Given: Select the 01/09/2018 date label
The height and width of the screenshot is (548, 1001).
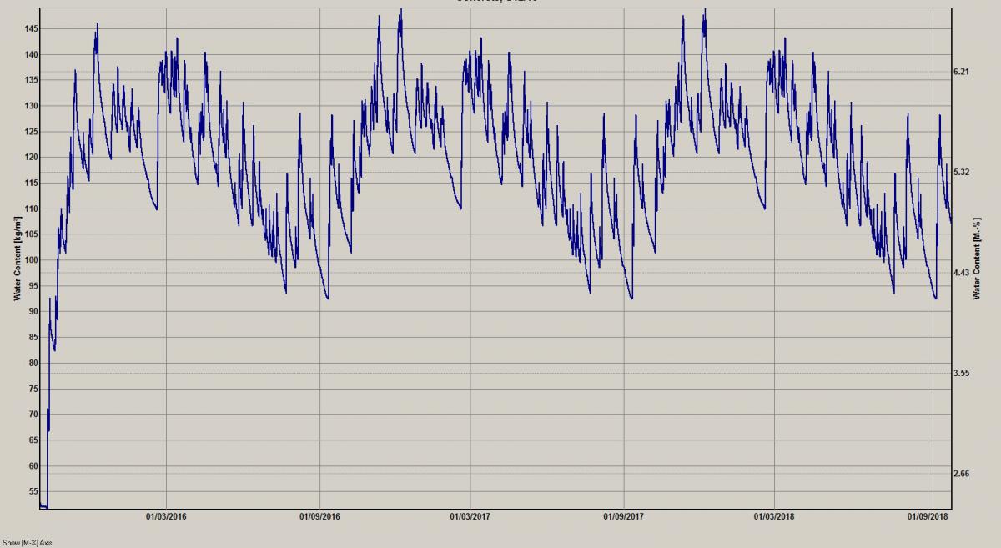Looking at the screenshot, I should click(928, 517).
